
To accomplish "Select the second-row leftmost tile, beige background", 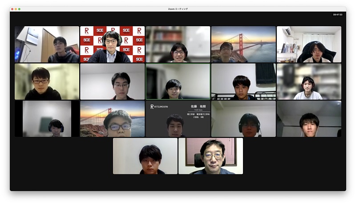I will pos(47,81).
